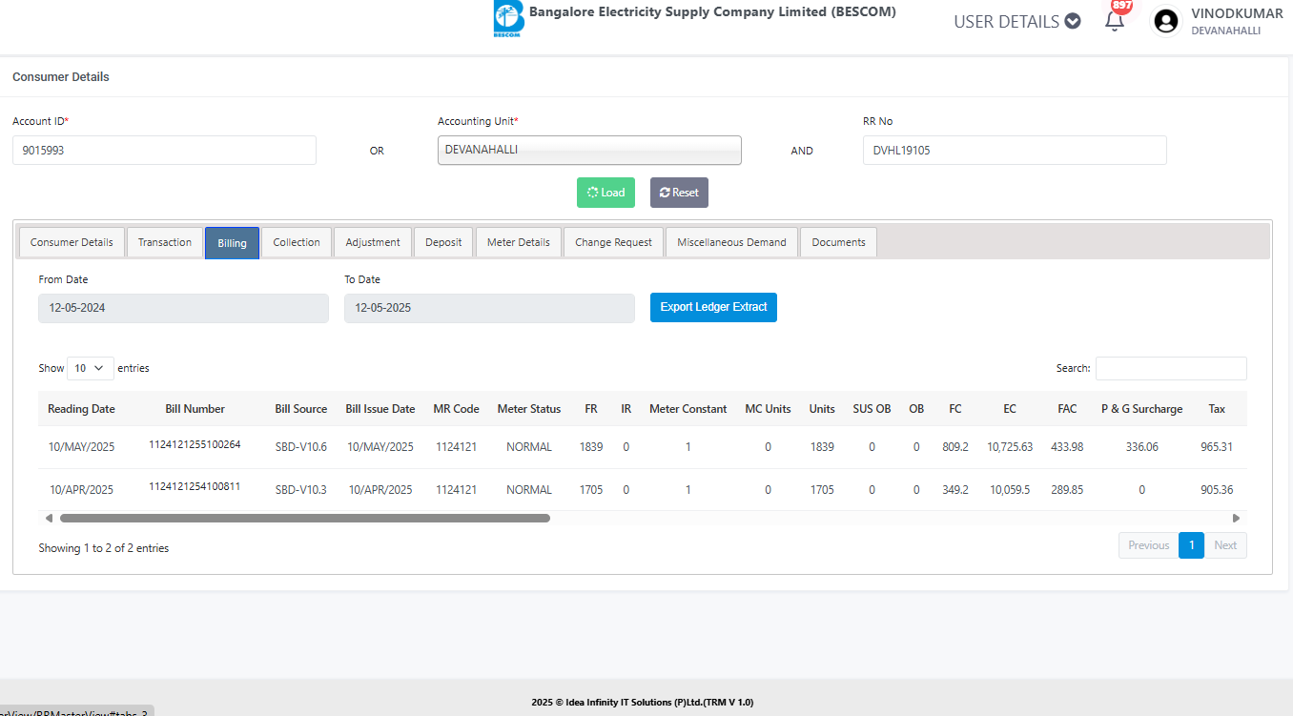Viewport: 1293px width, 716px height.
Task: Click the Next pagination button
Action: click(1225, 545)
